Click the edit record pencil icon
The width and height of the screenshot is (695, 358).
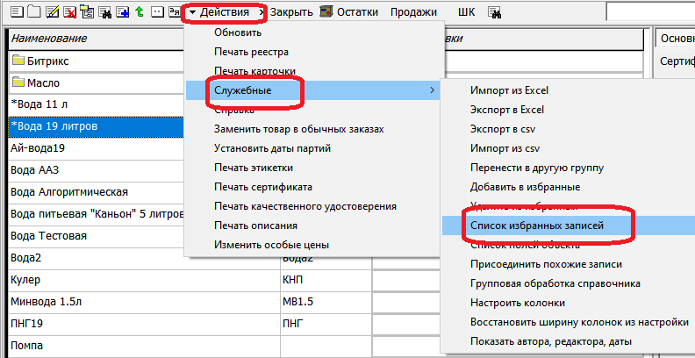tap(52, 12)
